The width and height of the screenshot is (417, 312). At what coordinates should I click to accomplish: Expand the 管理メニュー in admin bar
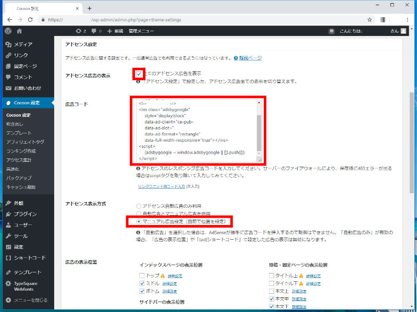pyautogui.click(x=141, y=31)
